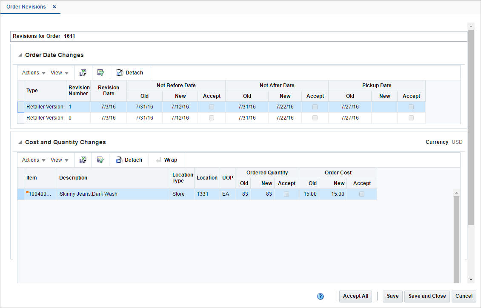The image size is (481, 308).
Task: Close the Order Revisions tab
Action: click(x=54, y=6)
